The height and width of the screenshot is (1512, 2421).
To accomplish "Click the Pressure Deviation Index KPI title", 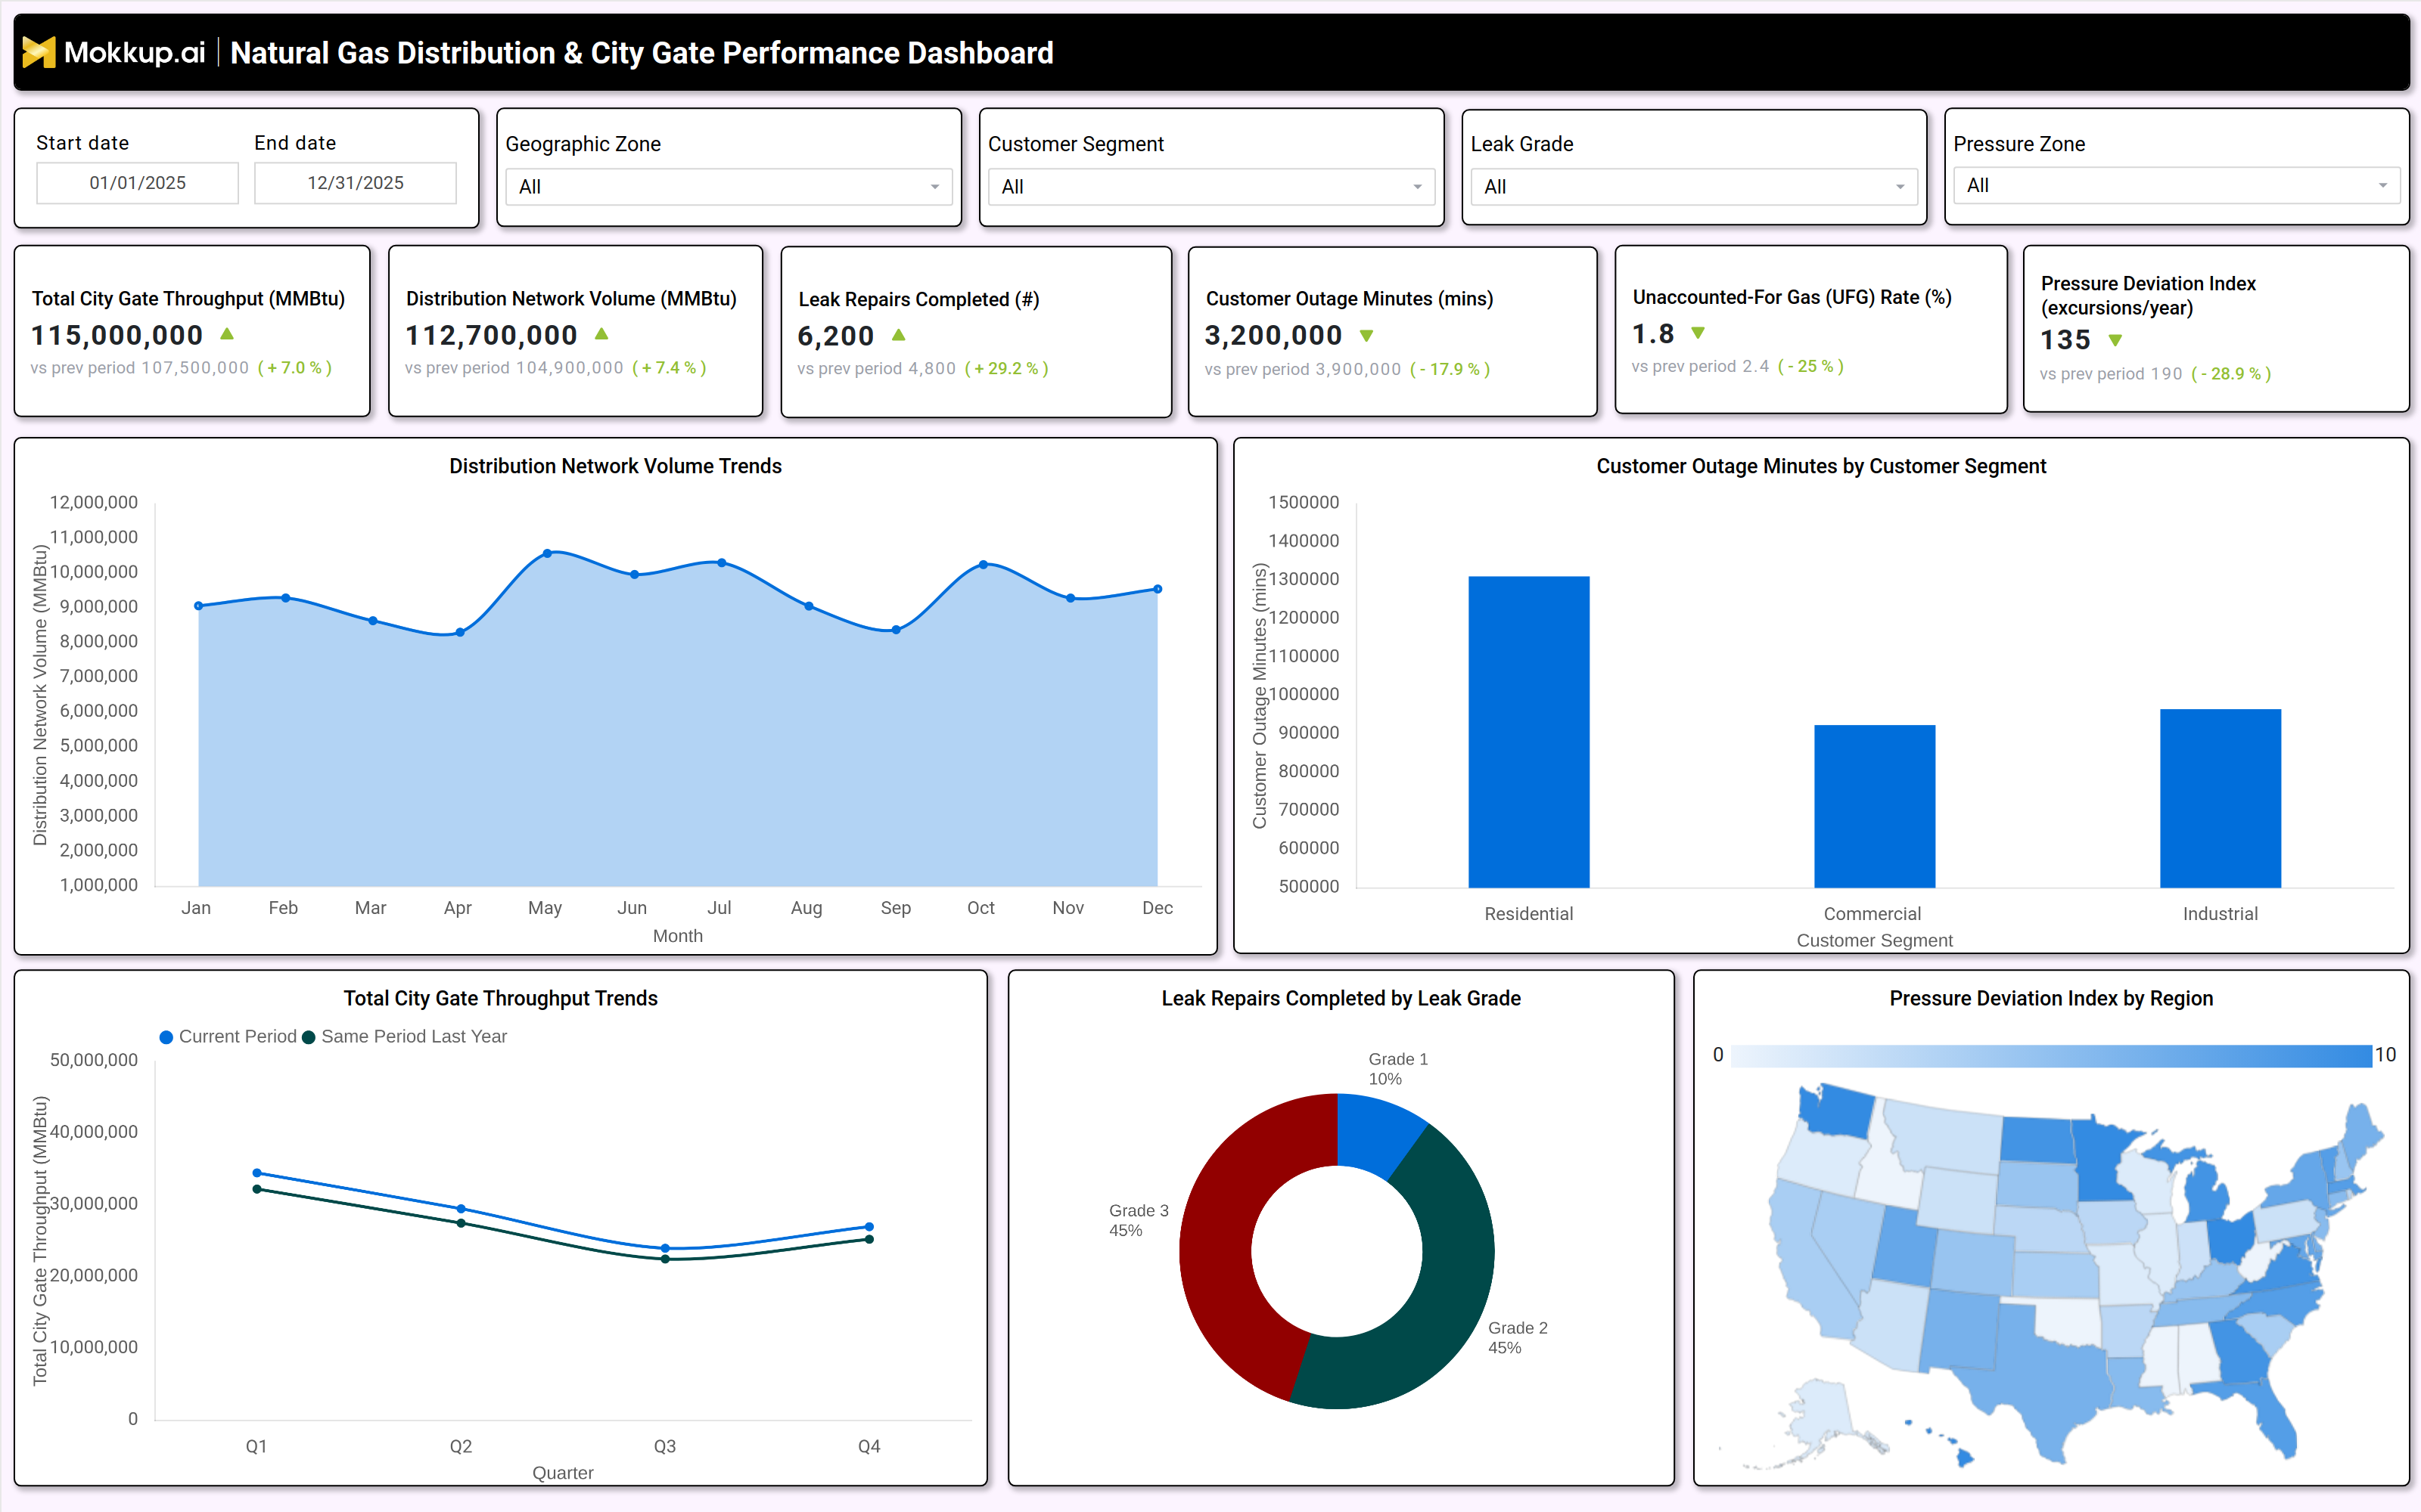I will [2148, 296].
